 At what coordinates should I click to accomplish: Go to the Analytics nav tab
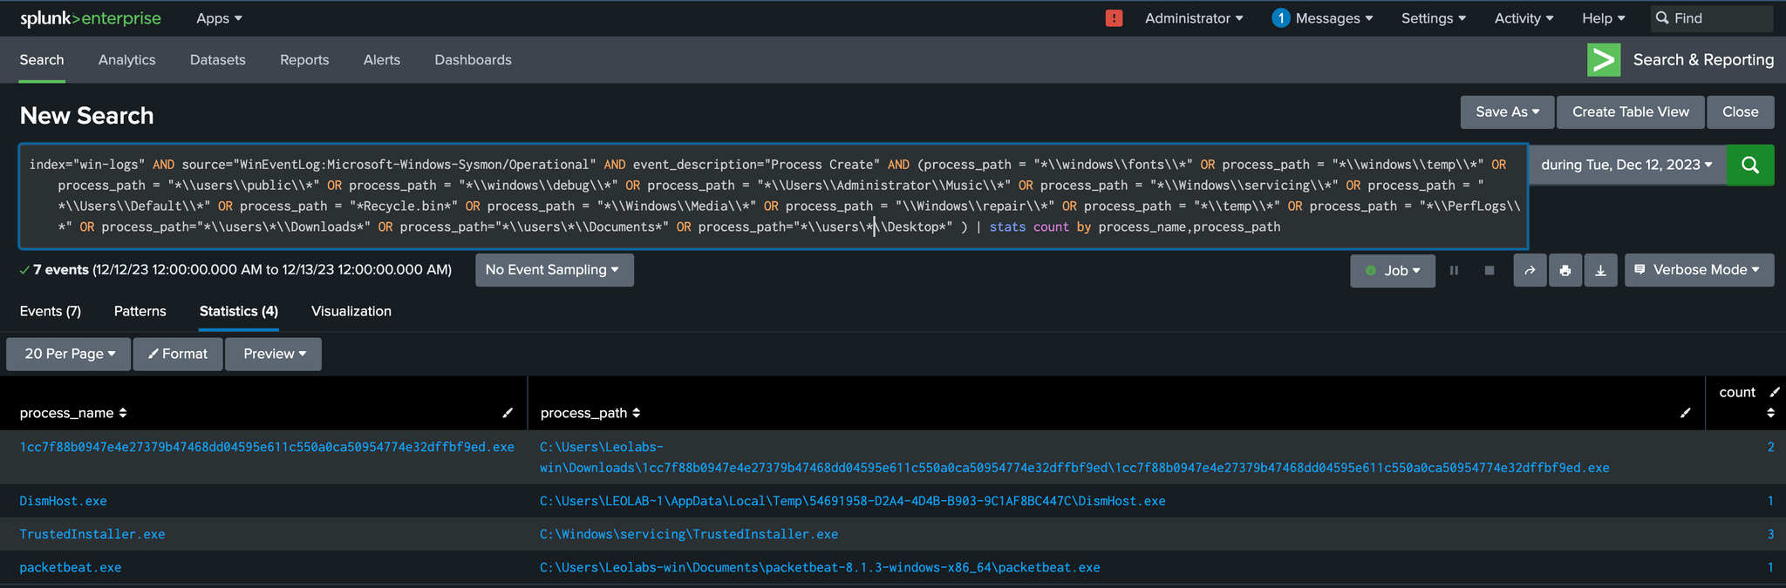126,60
